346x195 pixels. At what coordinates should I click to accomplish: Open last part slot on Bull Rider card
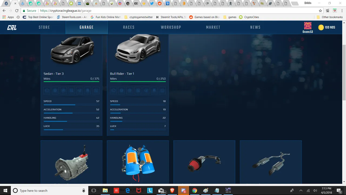point(162,90)
